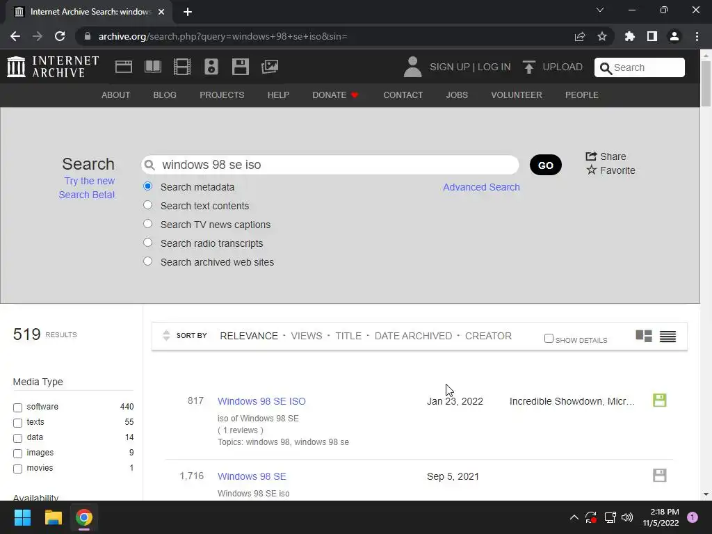Select Search archived web sites option
The width and height of the screenshot is (712, 534).
[147, 261]
